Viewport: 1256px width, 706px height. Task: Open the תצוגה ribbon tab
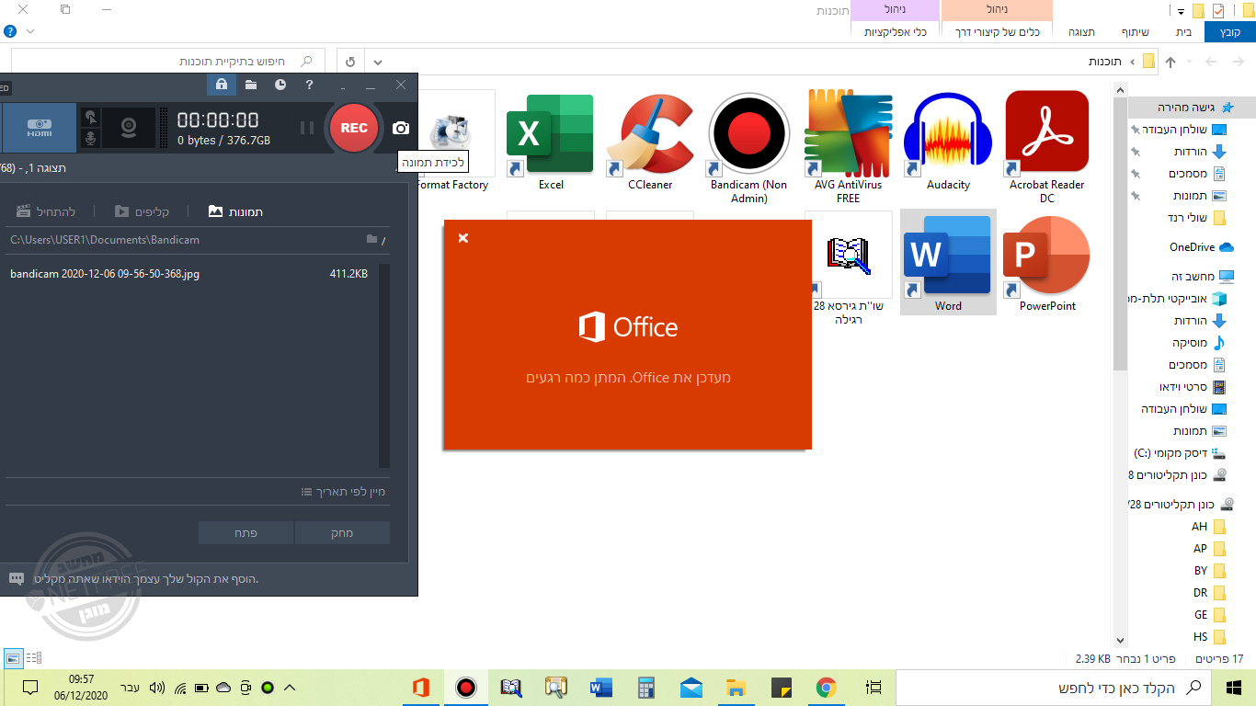[x=1081, y=32]
